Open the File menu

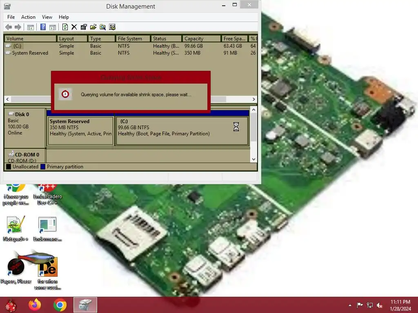tap(11, 17)
